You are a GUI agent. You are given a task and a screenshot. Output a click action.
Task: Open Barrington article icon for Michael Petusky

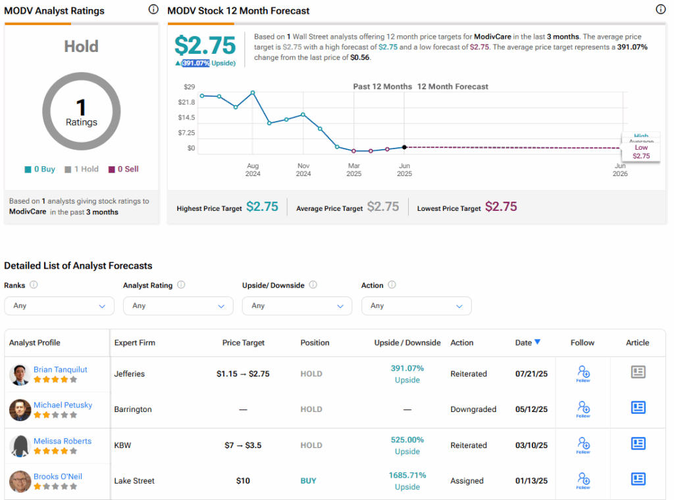(637, 408)
